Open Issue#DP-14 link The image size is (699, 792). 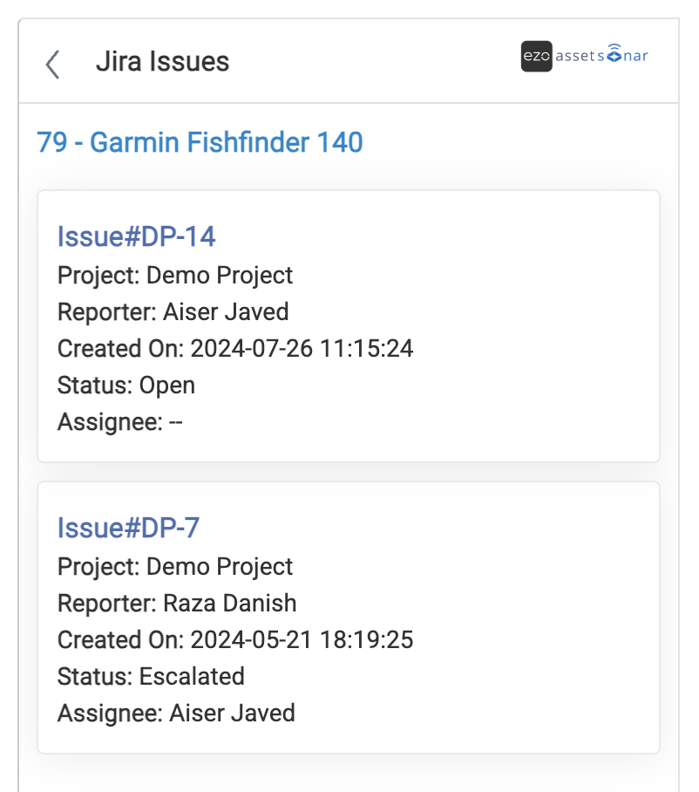(136, 236)
